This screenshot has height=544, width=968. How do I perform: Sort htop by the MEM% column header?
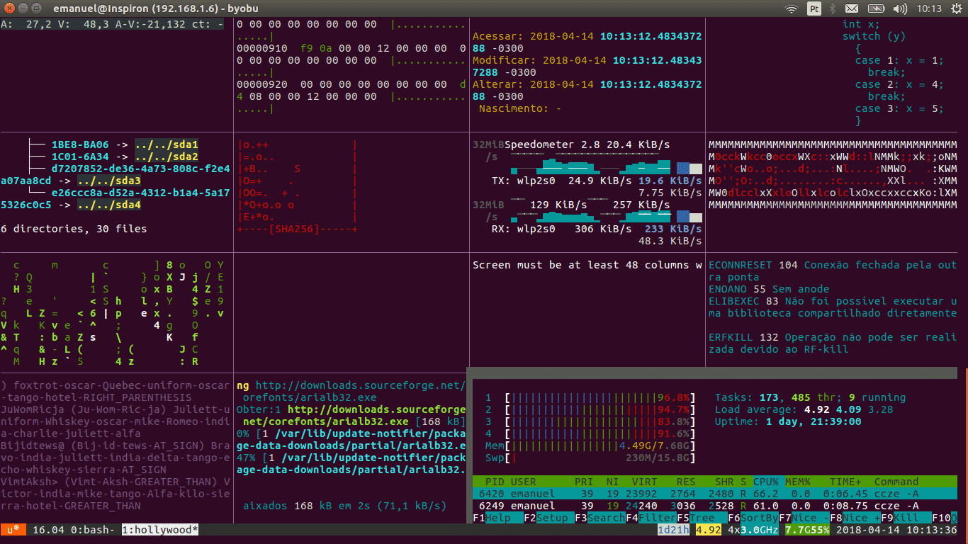tap(797, 482)
